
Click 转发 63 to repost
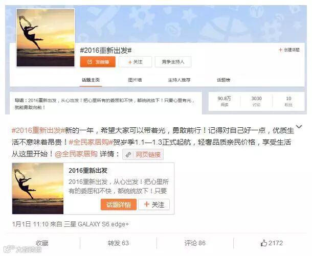118,243
